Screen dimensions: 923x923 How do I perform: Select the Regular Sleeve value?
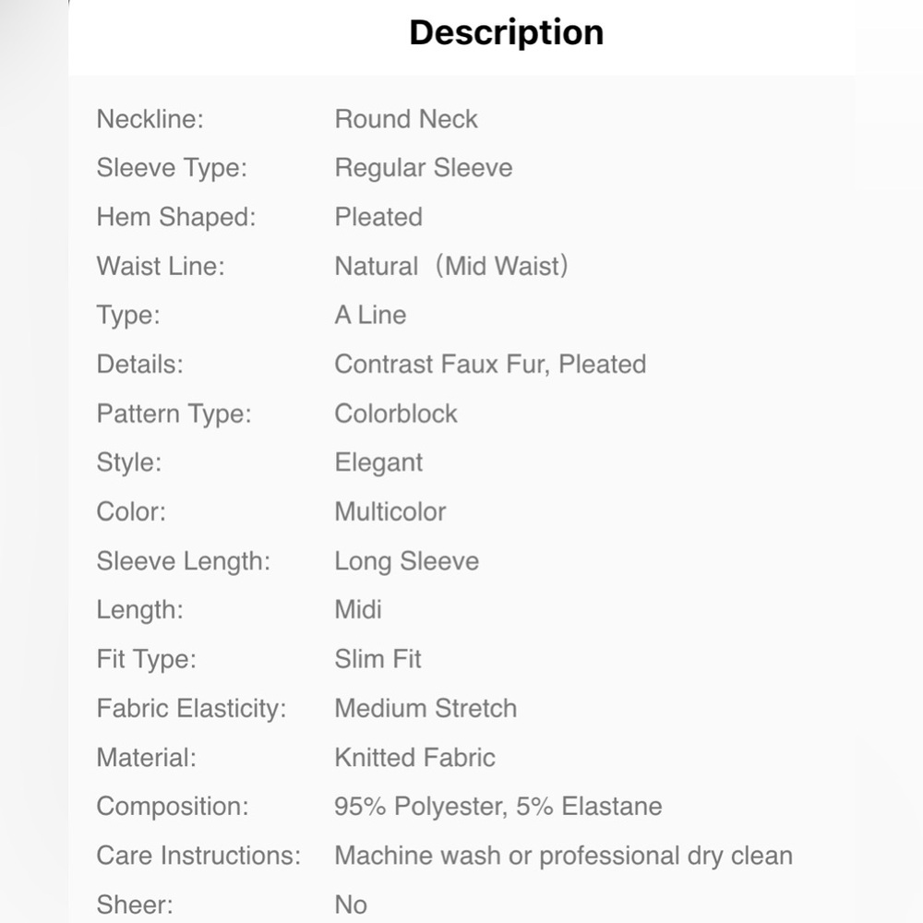(424, 168)
